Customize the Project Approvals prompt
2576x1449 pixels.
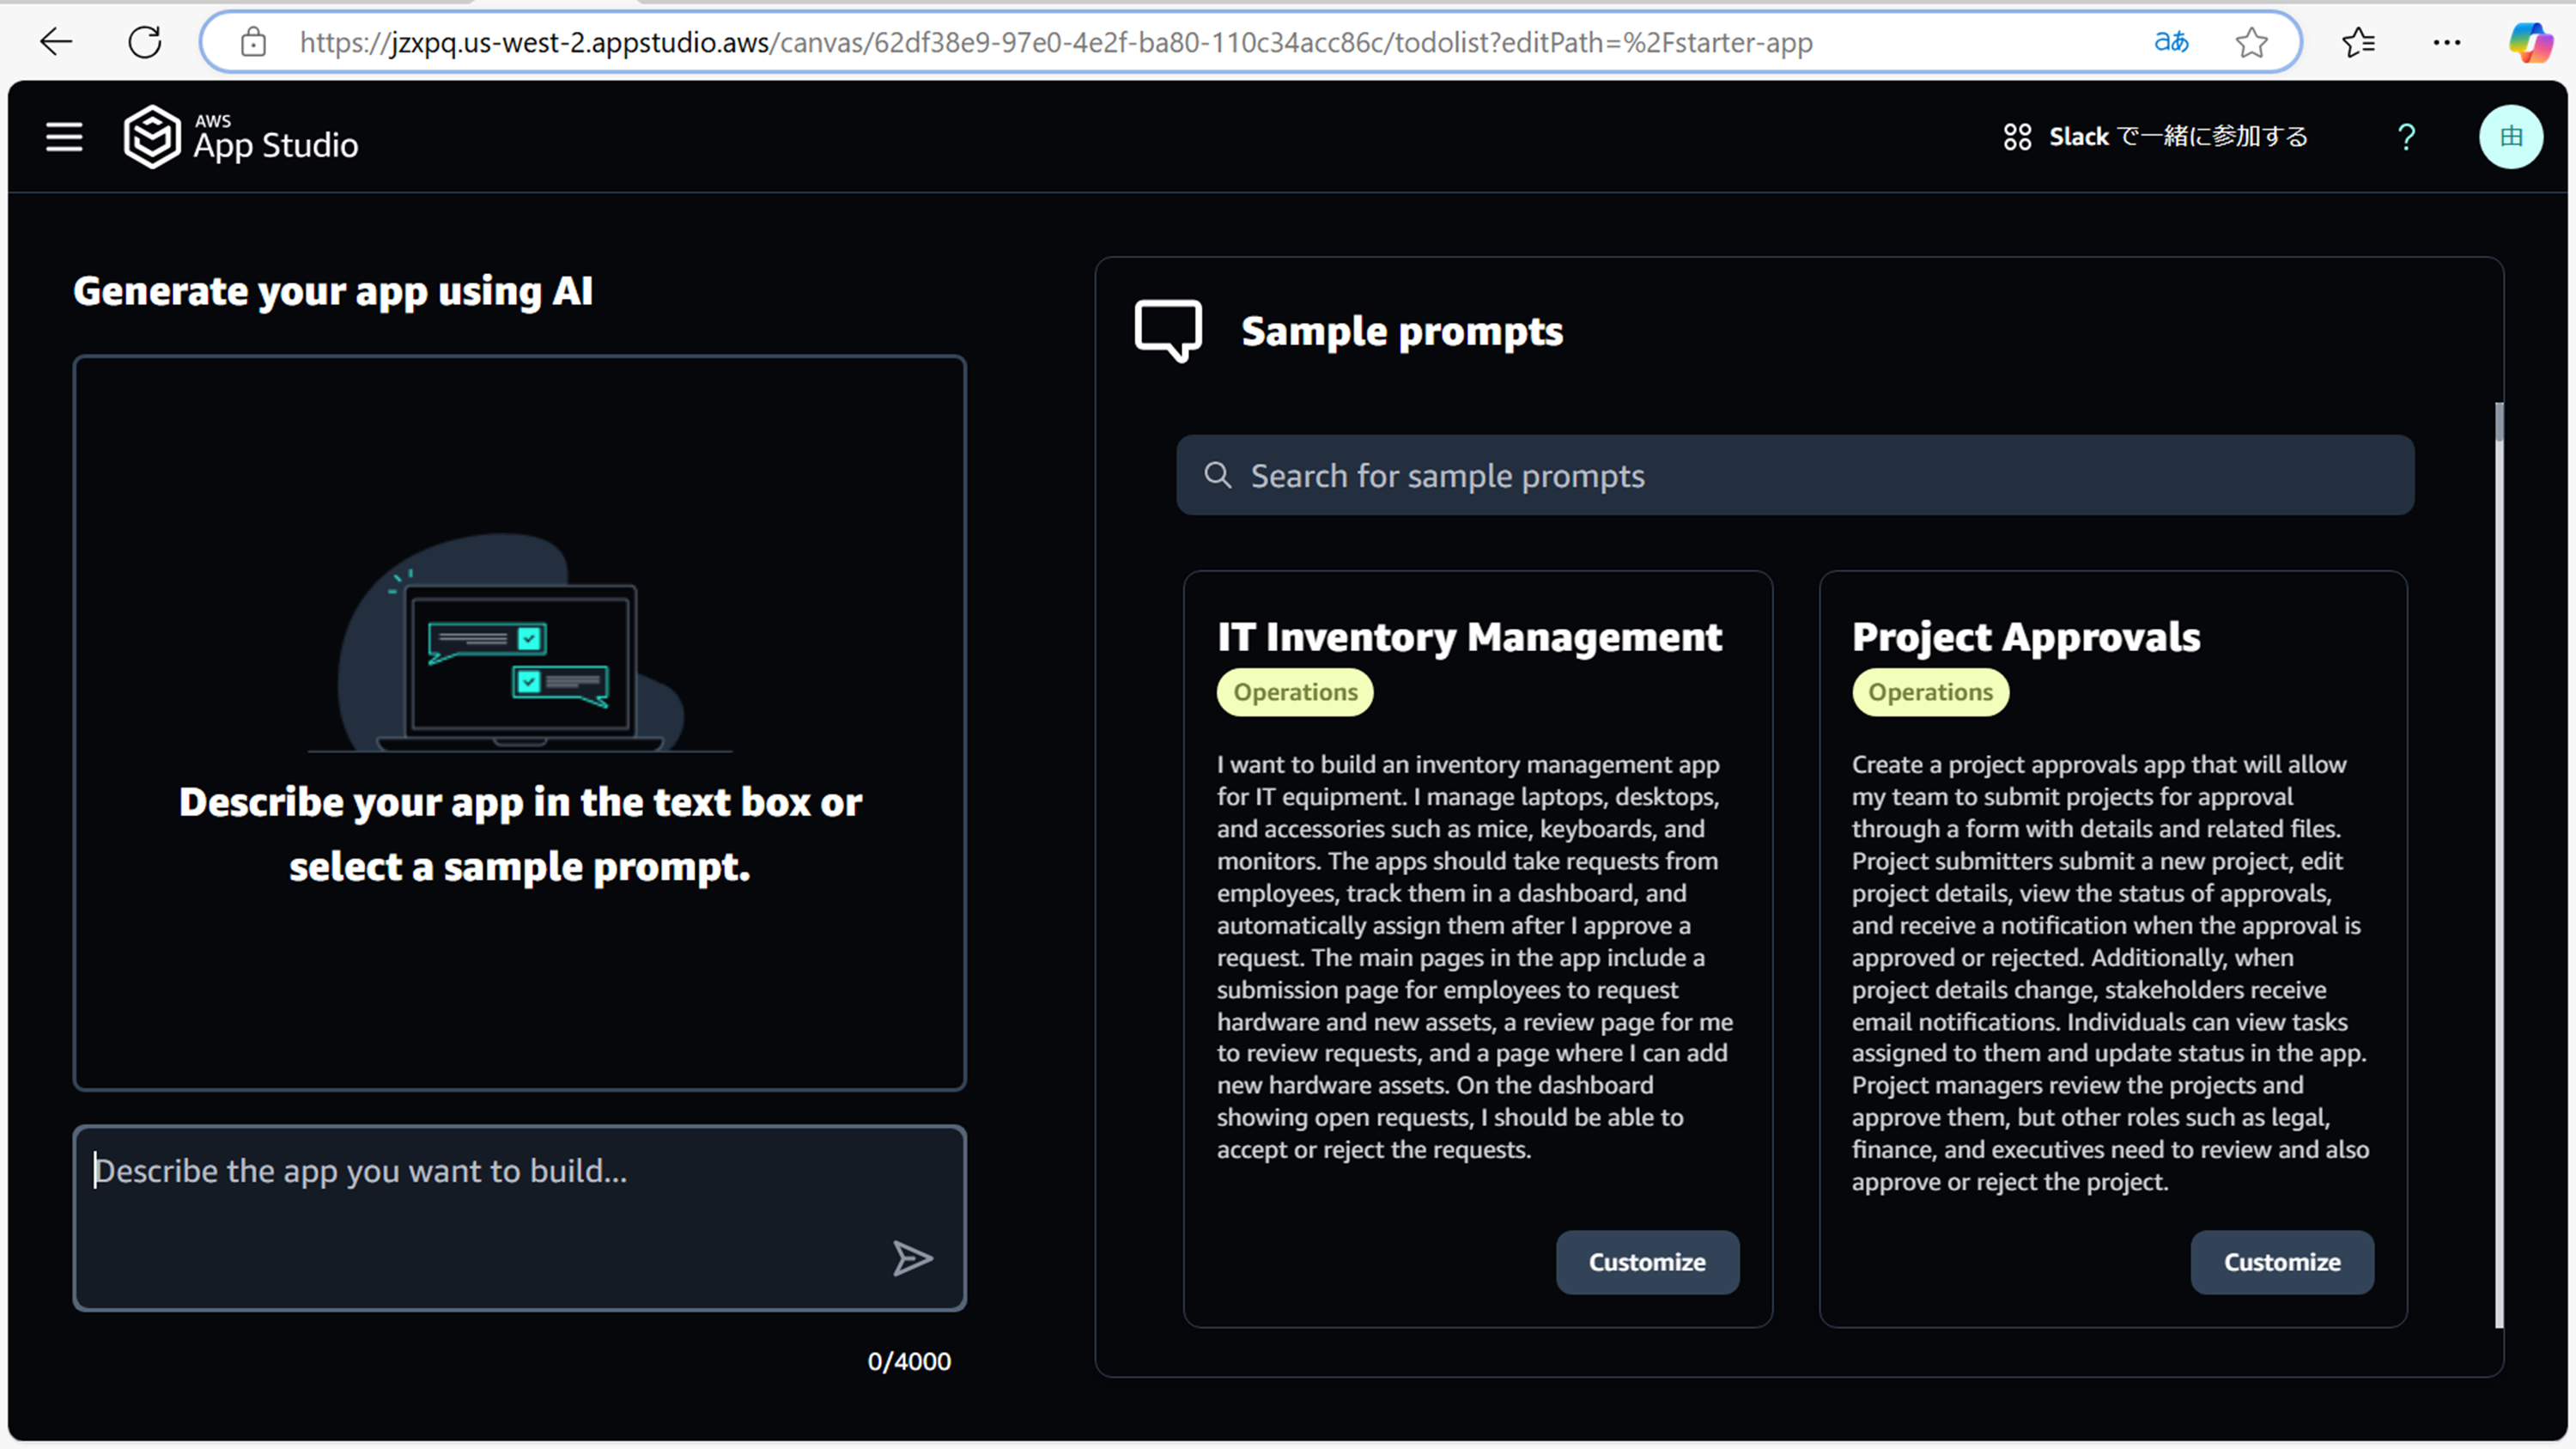[x=2281, y=1262]
